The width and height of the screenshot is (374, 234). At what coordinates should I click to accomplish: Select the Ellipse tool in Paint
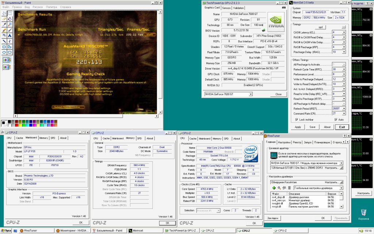click(4, 52)
